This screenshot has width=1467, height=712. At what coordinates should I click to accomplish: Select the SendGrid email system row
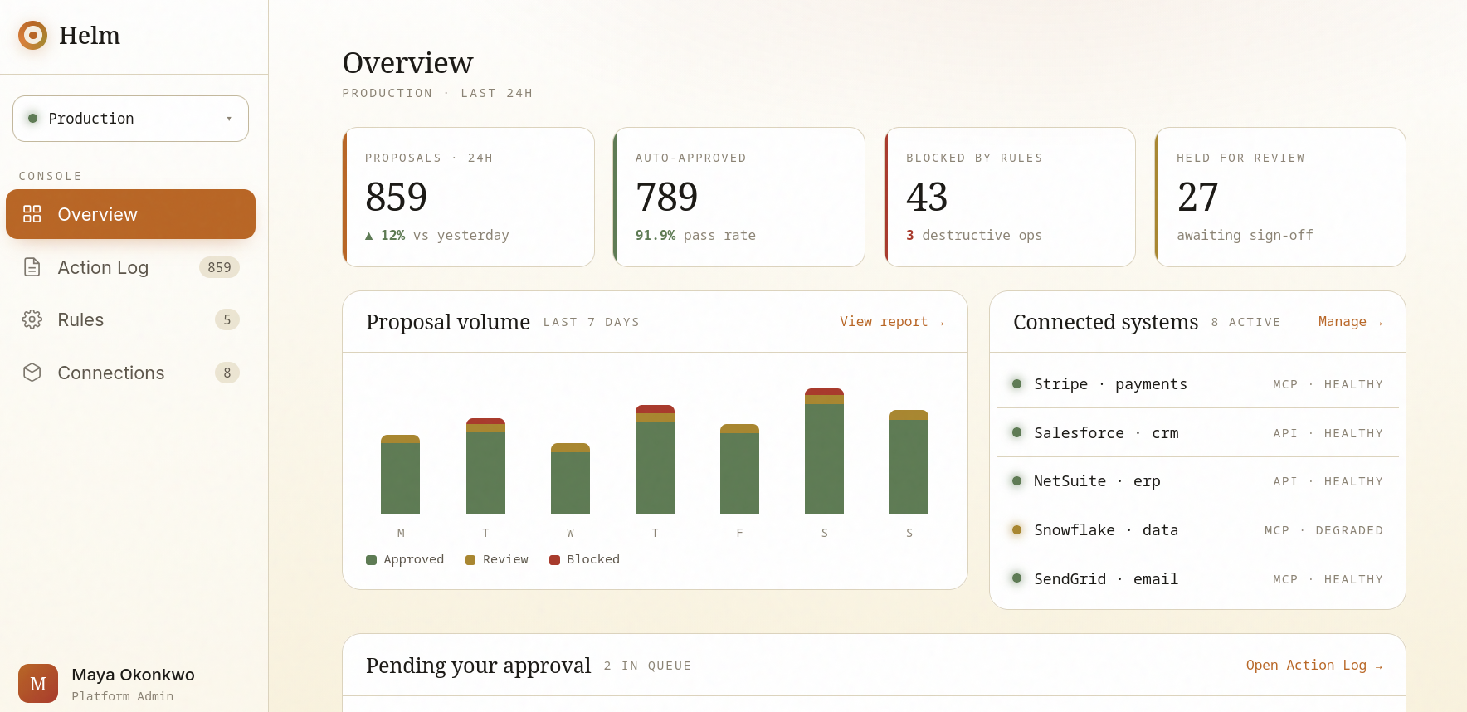[x=1197, y=579]
